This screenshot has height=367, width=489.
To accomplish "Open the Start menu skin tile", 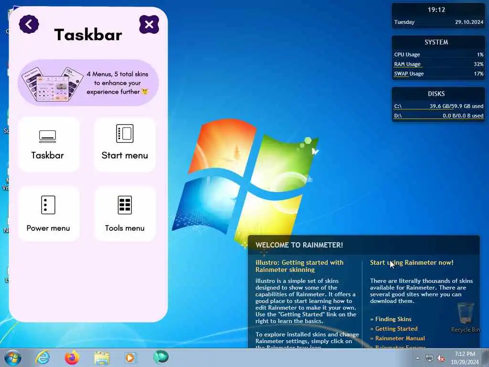I will tap(125, 144).
